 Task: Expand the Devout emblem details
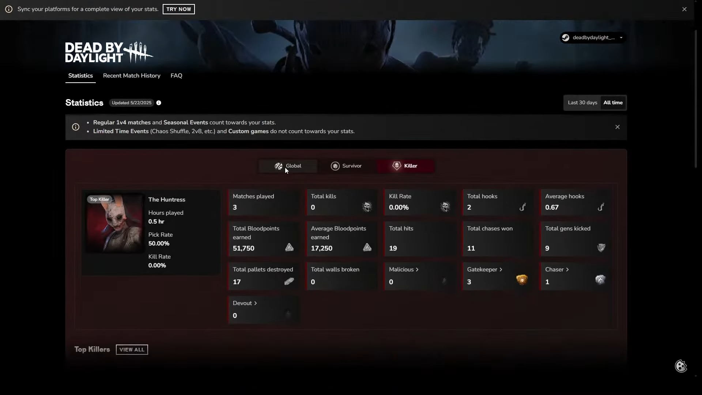[245, 303]
